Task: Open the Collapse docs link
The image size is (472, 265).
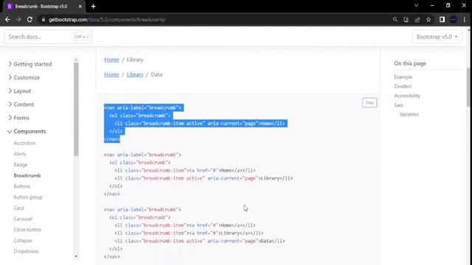Action: click(23, 241)
